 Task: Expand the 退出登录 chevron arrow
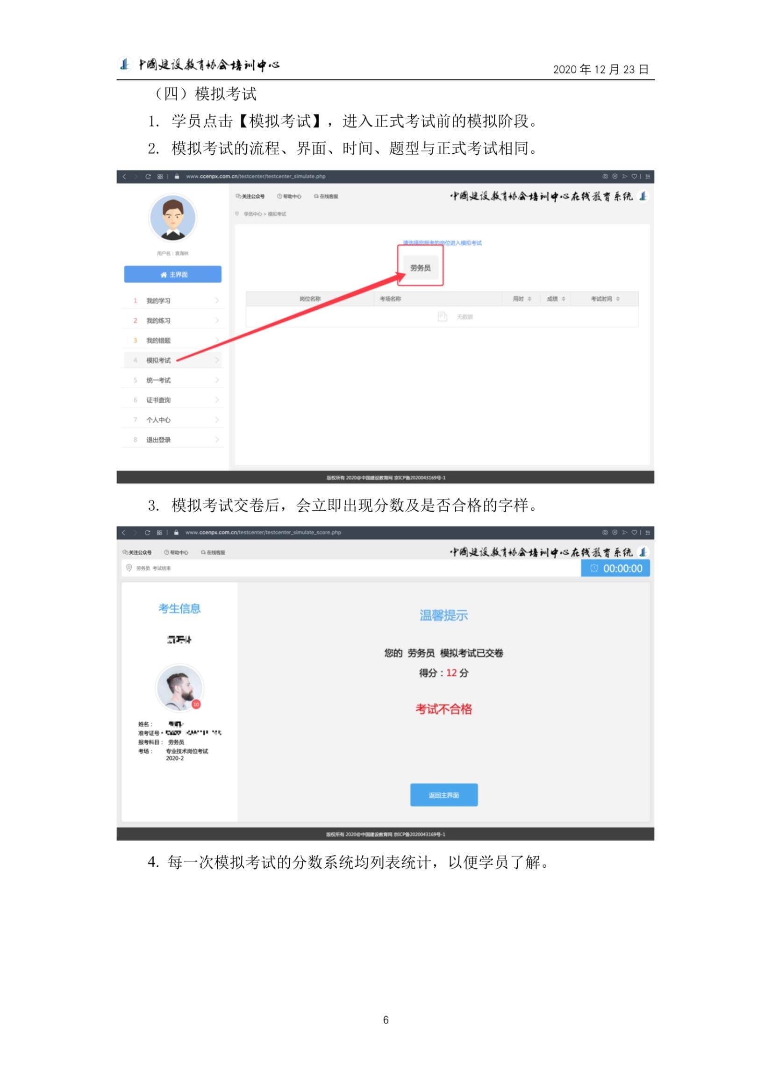pyautogui.click(x=217, y=439)
